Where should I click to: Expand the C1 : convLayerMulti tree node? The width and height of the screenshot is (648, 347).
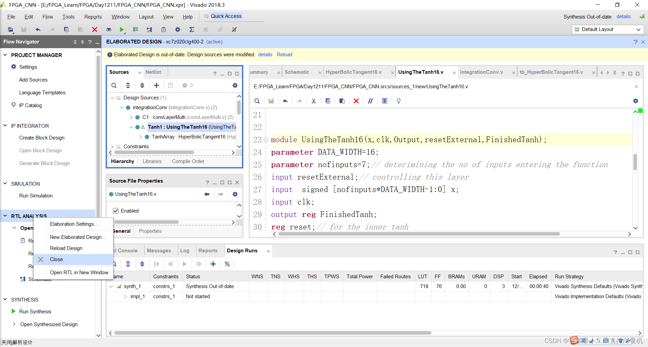tap(131, 117)
